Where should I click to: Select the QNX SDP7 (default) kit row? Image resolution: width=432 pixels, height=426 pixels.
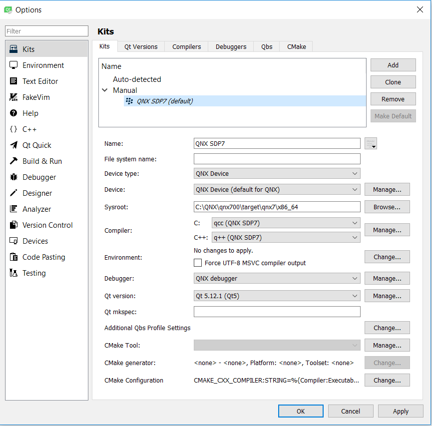point(245,101)
